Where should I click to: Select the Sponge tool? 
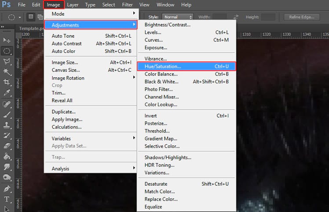pyautogui.click(x=7, y=177)
